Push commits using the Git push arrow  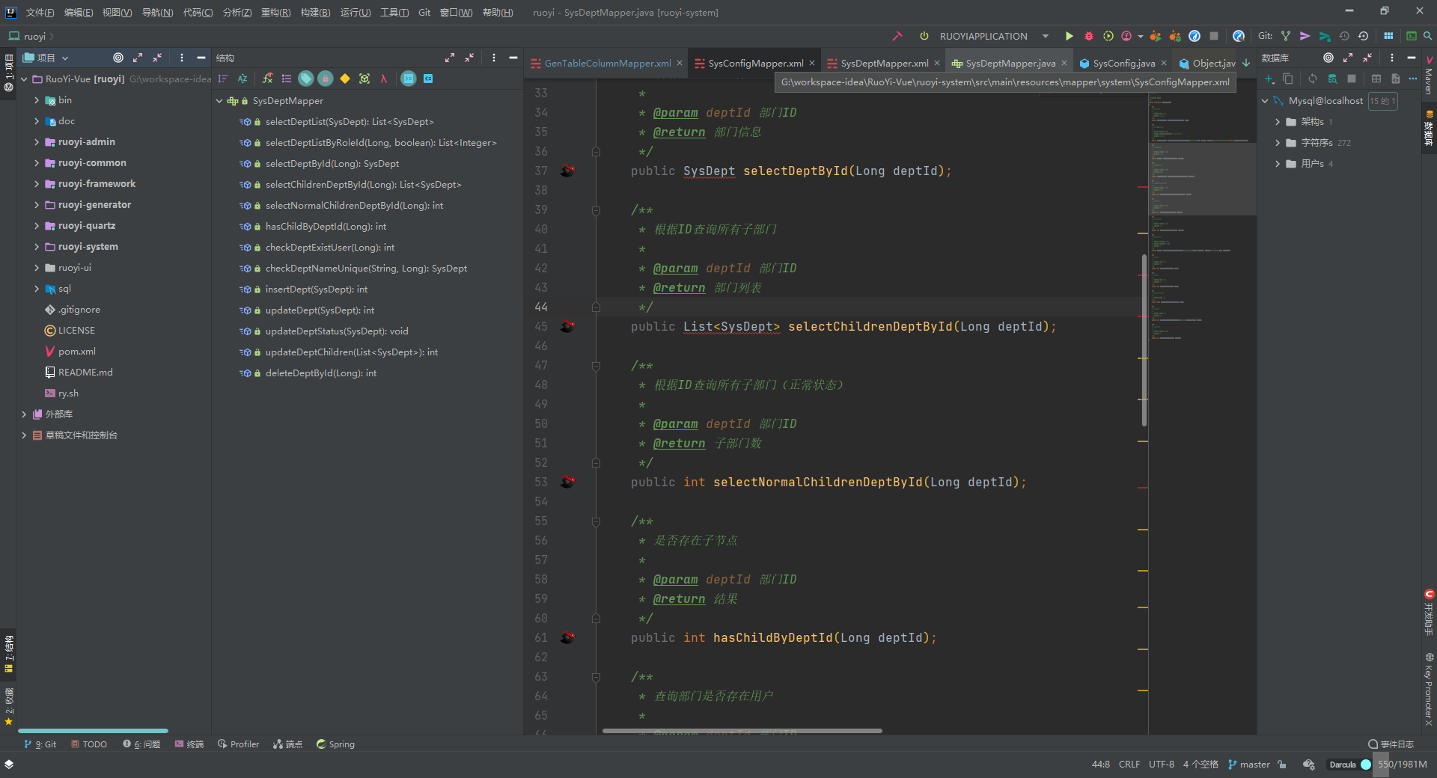coord(1305,36)
